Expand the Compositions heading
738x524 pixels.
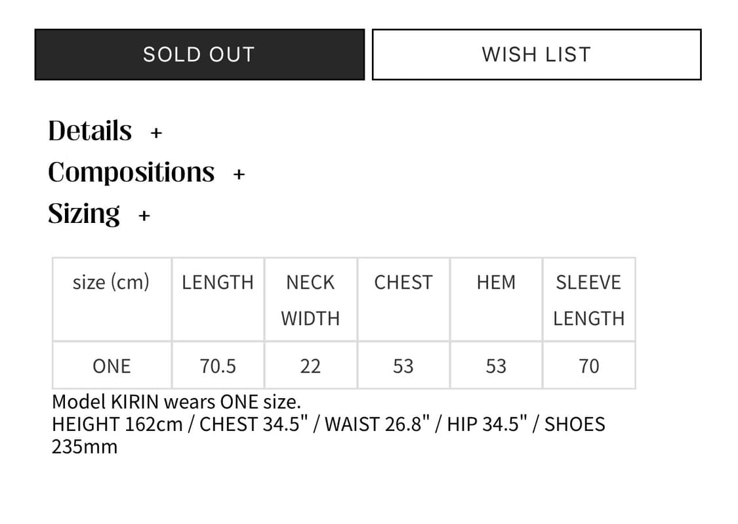131,172
